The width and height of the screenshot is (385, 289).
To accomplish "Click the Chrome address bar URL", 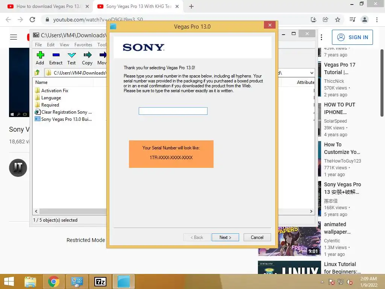I will (98, 20).
